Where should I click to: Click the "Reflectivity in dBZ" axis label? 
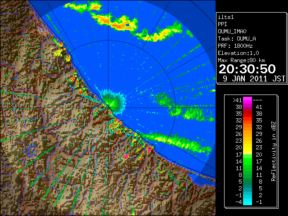274,151
